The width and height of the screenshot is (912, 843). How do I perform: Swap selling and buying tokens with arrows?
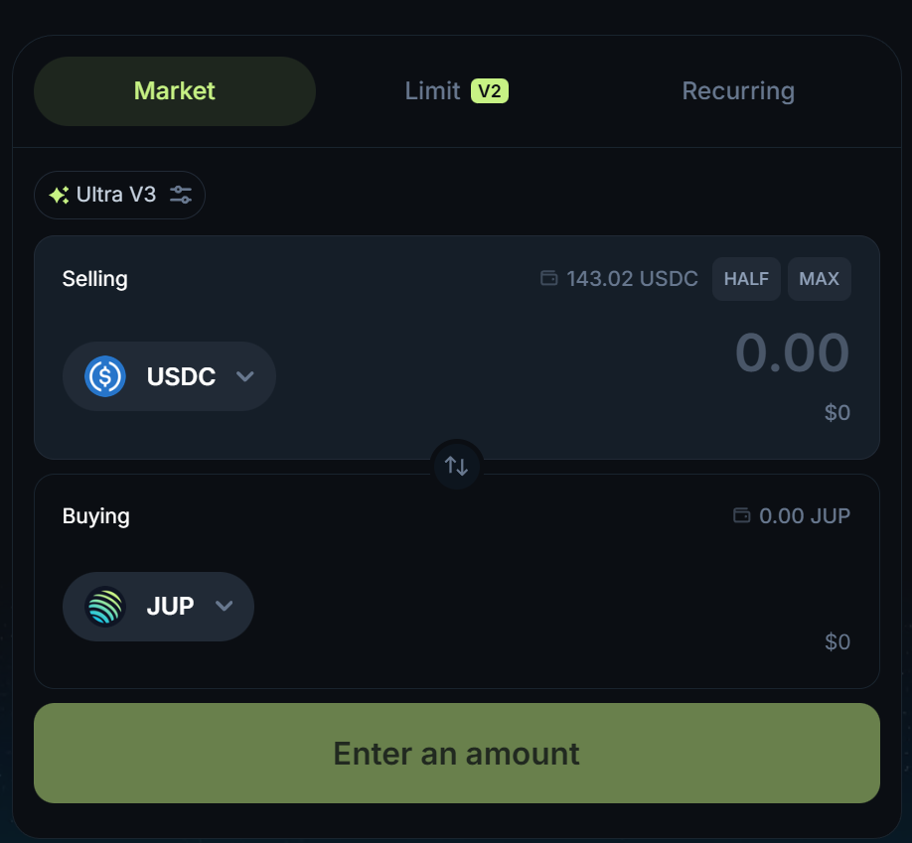457,466
